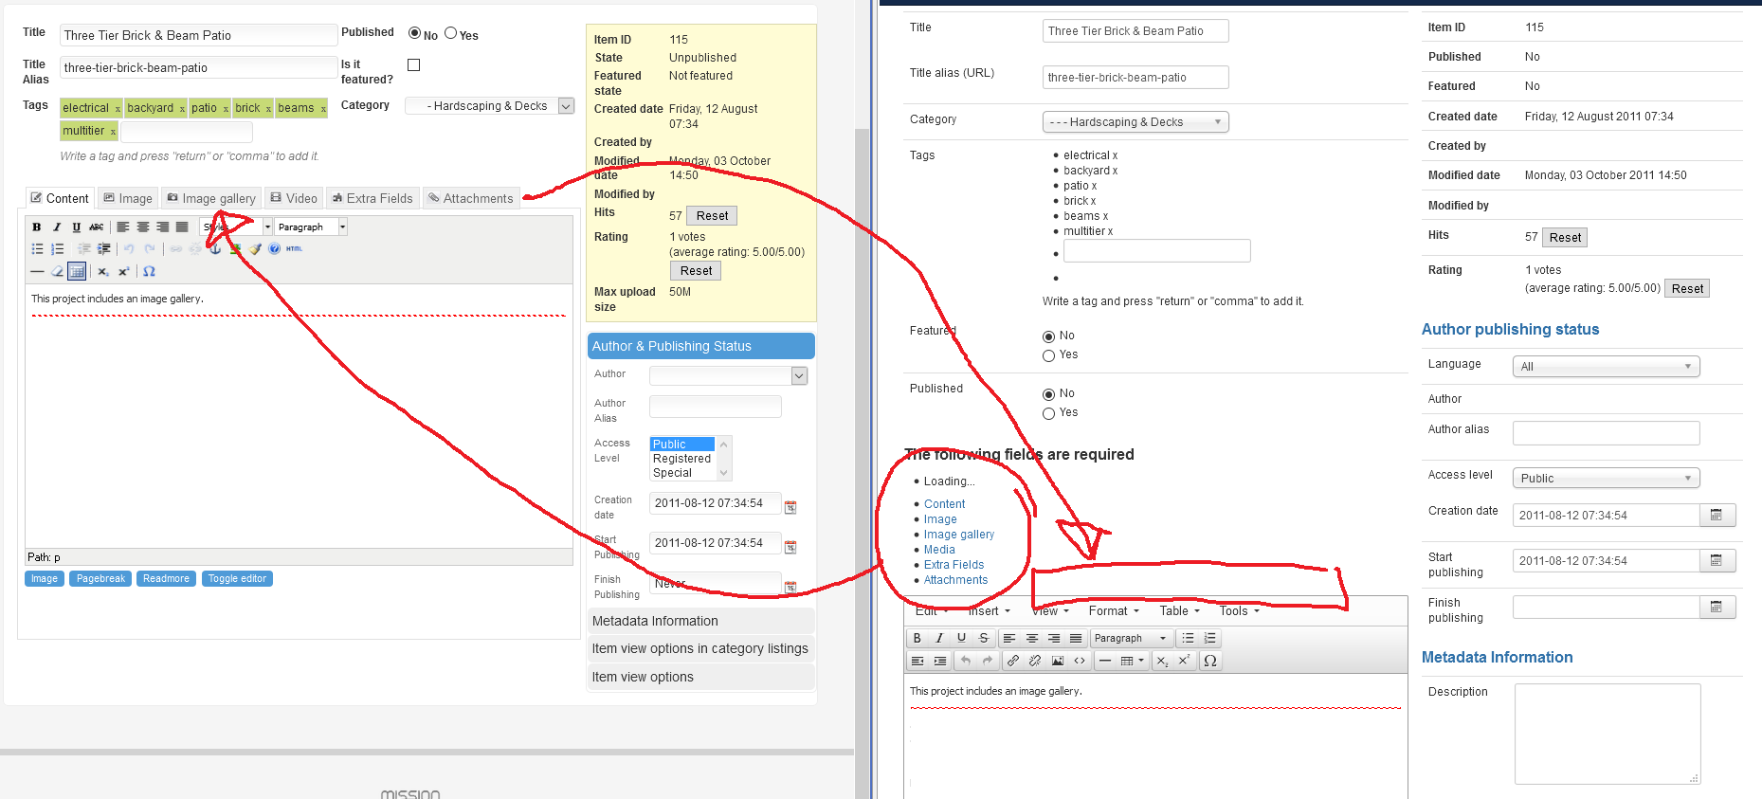Toggle bold in the right editor toolbar

(917, 639)
